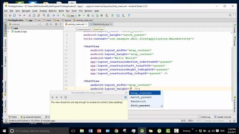Navigate Forward with the toolbar arrow
Screen dimensions: 239x134
pyautogui.click(x=58, y=16)
